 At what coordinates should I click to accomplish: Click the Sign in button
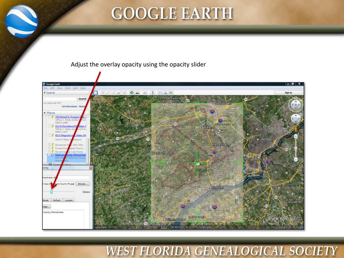289,93
